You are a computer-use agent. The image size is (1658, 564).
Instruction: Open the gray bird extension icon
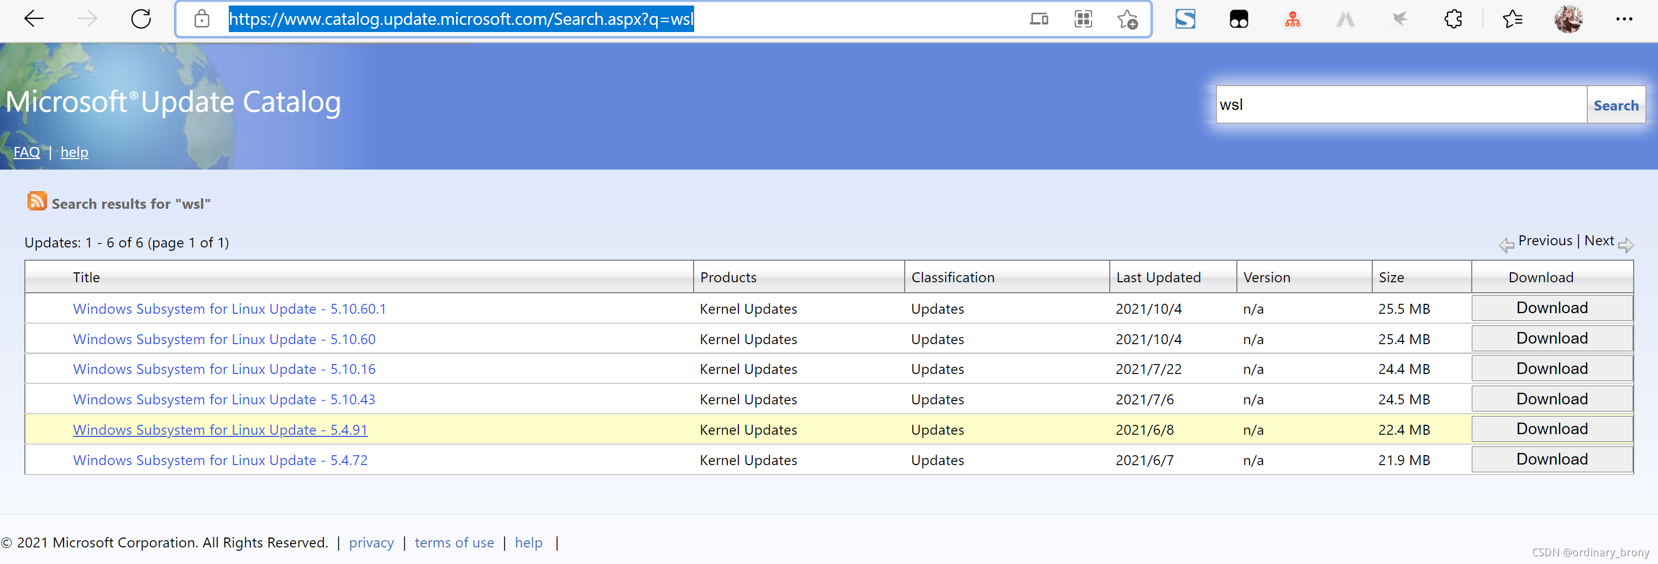click(x=1399, y=19)
